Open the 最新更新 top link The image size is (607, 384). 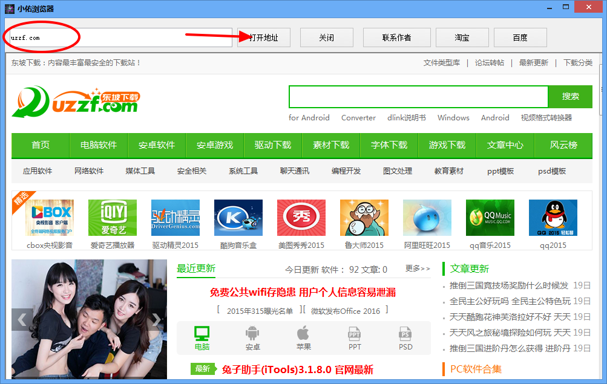coord(533,63)
